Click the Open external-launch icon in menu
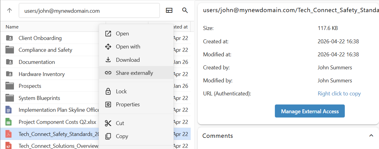The height and width of the screenshot is (149, 379). coord(108,34)
